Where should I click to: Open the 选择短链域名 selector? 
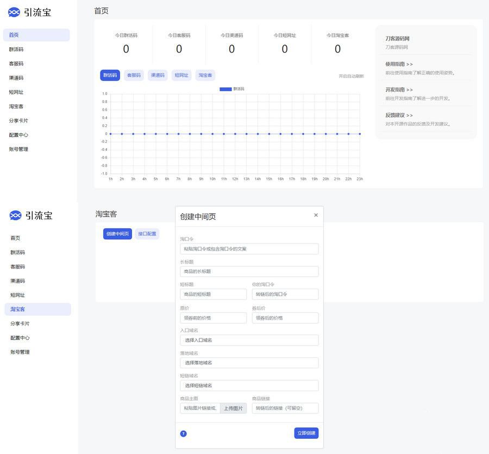pyautogui.click(x=249, y=386)
